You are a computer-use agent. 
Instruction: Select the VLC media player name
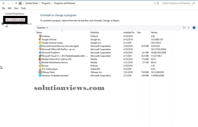click(50, 69)
